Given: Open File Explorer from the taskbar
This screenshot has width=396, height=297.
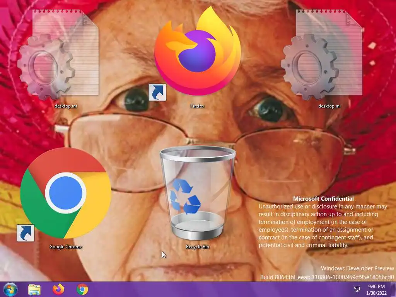Looking at the screenshot, I should click(x=34, y=290).
